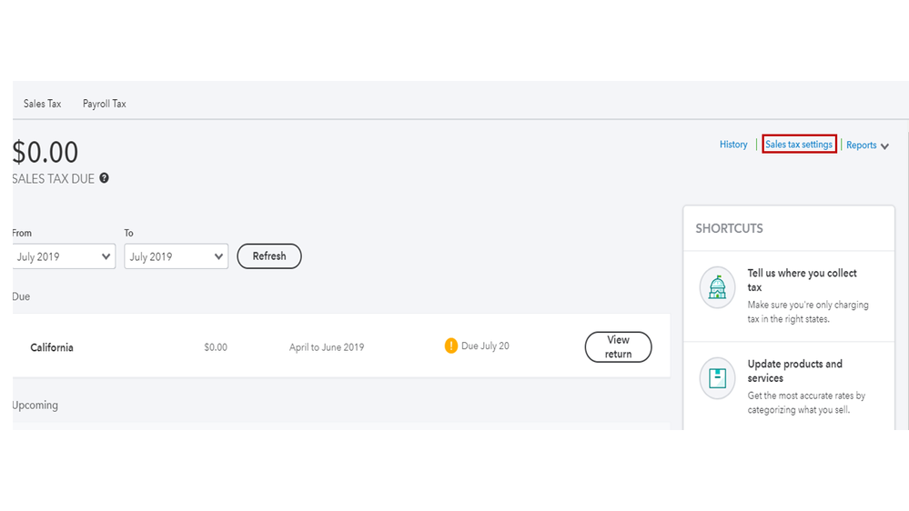
Task: Click the April to June 2019 period
Action: [x=327, y=347]
